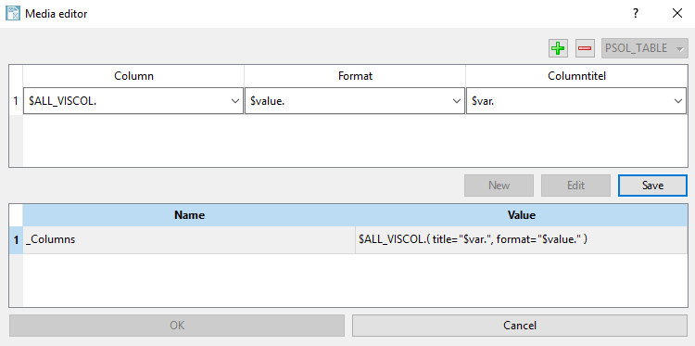The image size is (695, 346).
Task: Click the Column header in the upper table
Action: [x=133, y=76]
